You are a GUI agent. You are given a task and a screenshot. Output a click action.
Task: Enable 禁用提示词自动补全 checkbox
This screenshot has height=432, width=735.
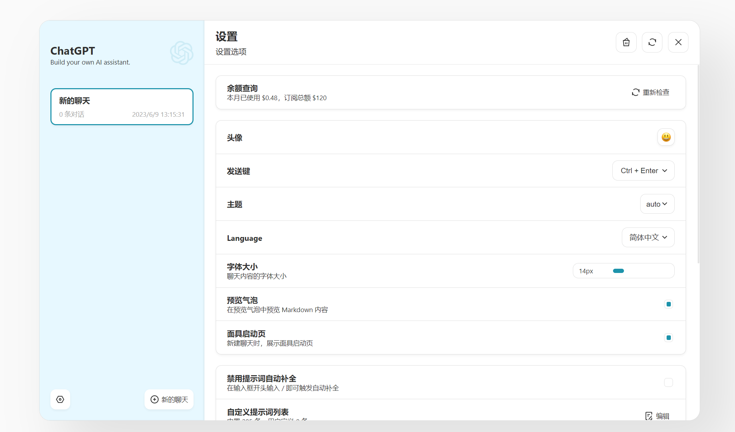click(x=668, y=382)
